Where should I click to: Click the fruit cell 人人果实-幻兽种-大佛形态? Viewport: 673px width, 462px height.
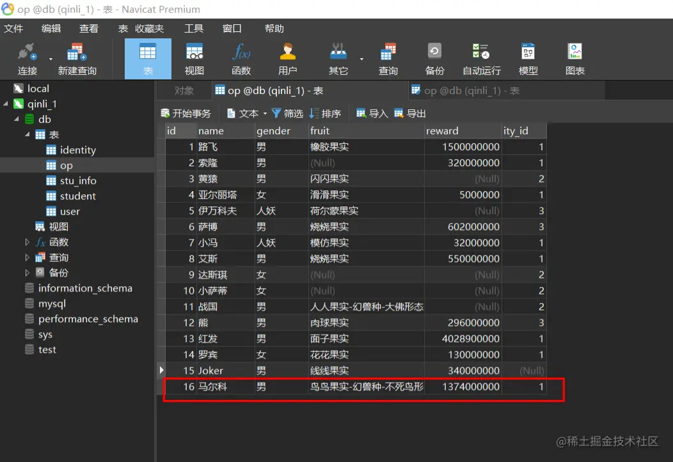366,307
